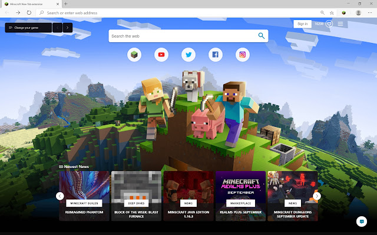Click the magnifier icon in web search
The height and width of the screenshot is (235, 377).
tap(262, 36)
